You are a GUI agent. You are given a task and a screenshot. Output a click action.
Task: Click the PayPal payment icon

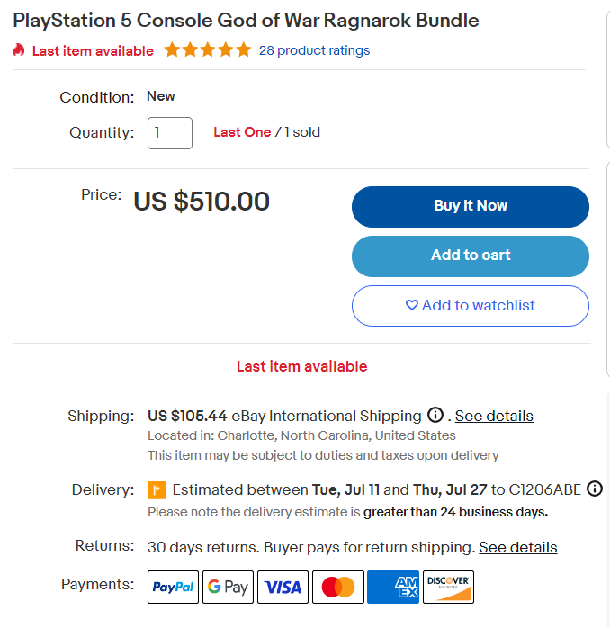[174, 587]
